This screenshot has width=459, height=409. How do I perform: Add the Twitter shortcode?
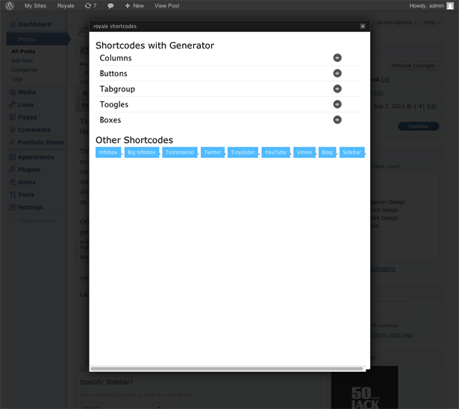tap(213, 152)
